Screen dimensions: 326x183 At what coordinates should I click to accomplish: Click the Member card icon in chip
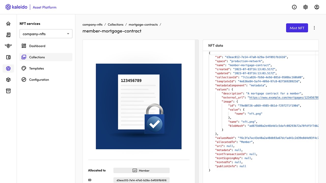135,171
